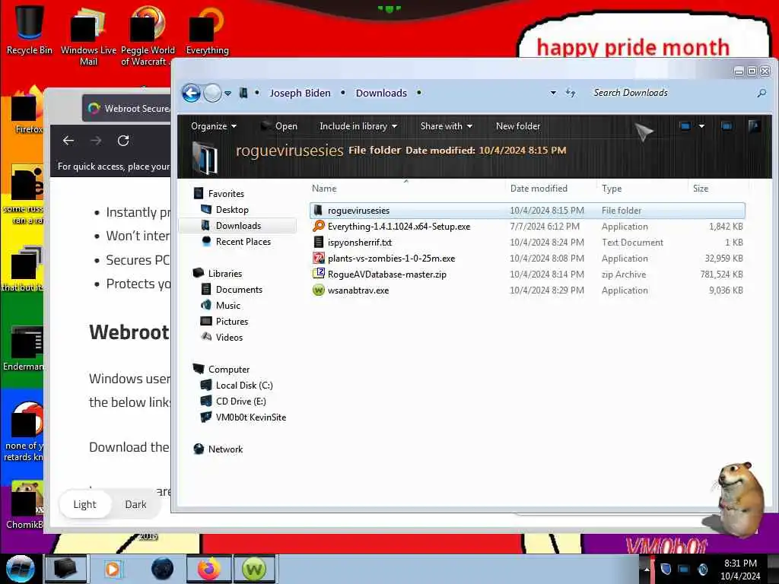The height and width of the screenshot is (584, 779).
Task: Select RogueAVDatabase-master.zip archive icon
Action: click(319, 274)
